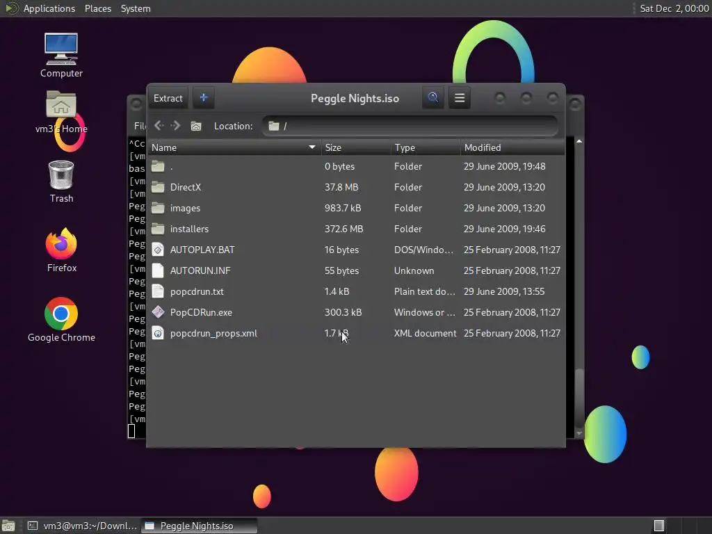The height and width of the screenshot is (534, 712).
Task: Click the XML document type cell
Action: (425, 333)
